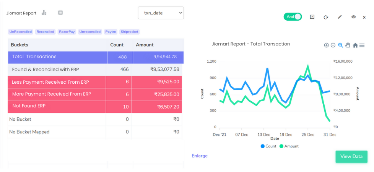Click the 10 count cell

[x=119, y=107]
